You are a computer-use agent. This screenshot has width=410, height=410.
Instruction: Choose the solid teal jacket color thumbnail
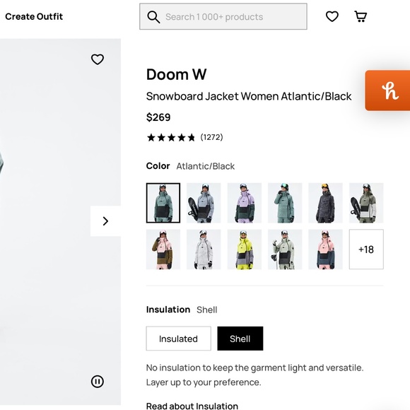[x=285, y=203]
